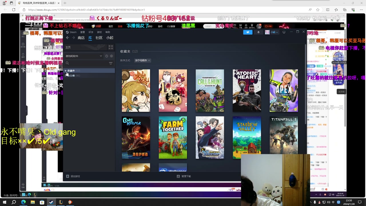Switch to the 库 tab
Viewport: 366px width, 206px height.
pos(90,38)
